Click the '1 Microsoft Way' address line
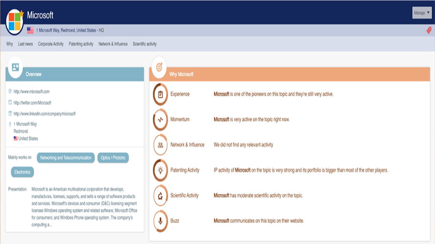 pos(25,124)
